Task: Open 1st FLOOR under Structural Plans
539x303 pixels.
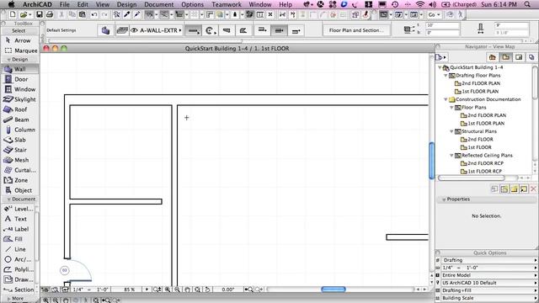Action: click(479, 147)
